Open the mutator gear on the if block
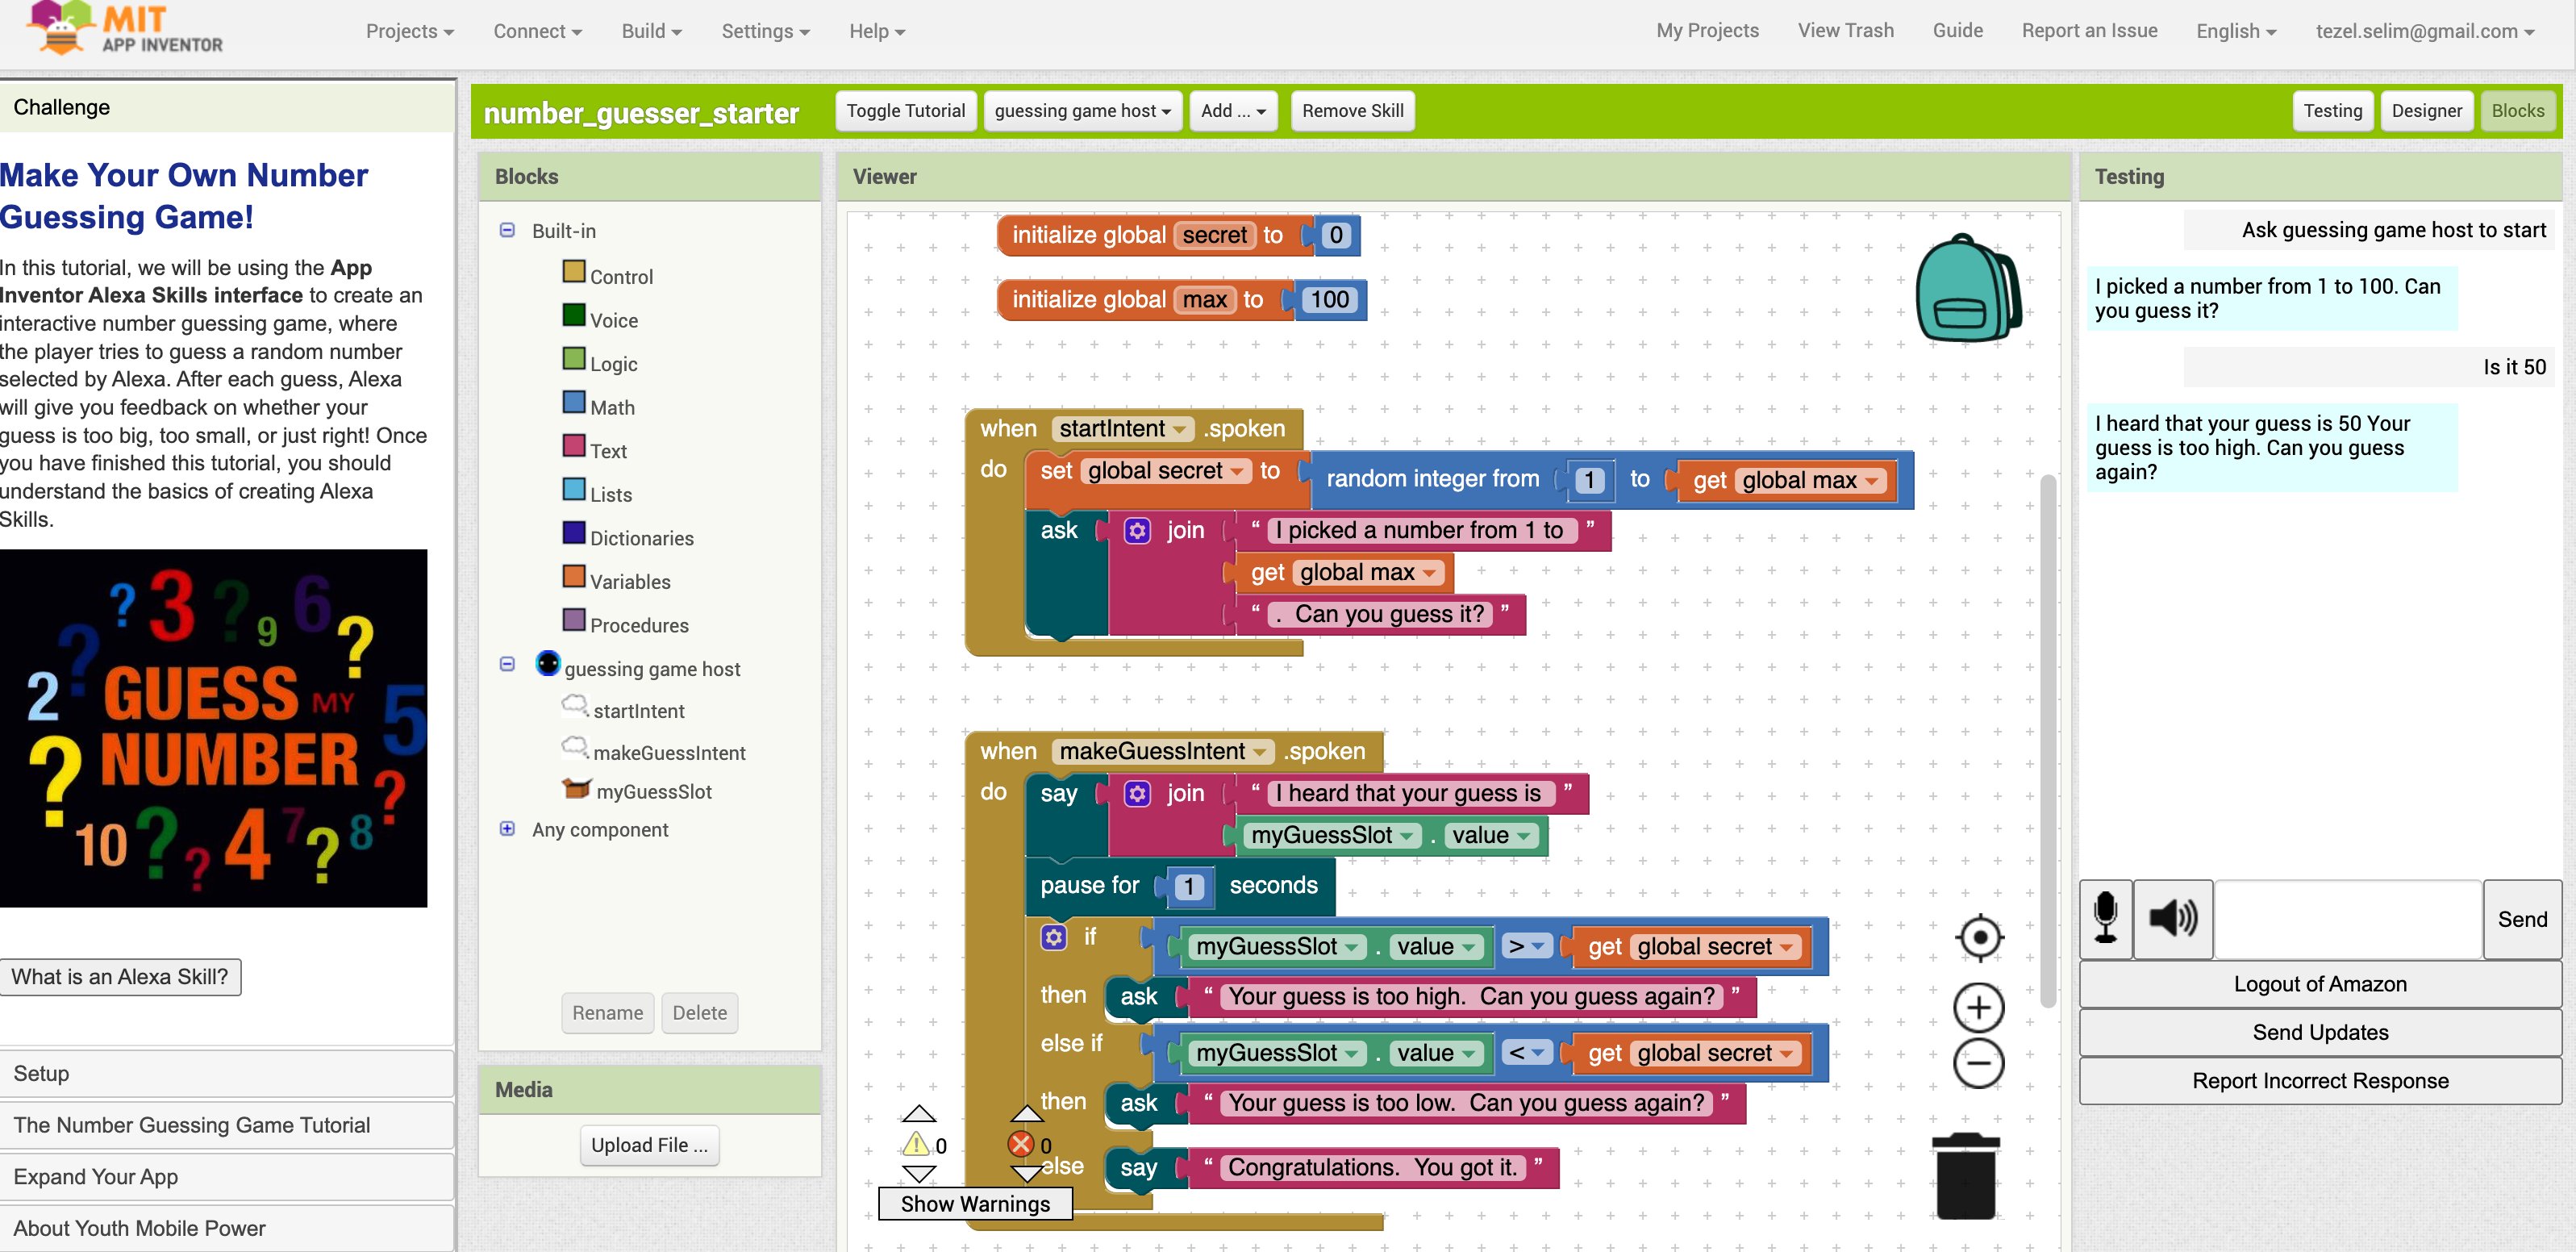This screenshot has width=2576, height=1252. [1053, 937]
